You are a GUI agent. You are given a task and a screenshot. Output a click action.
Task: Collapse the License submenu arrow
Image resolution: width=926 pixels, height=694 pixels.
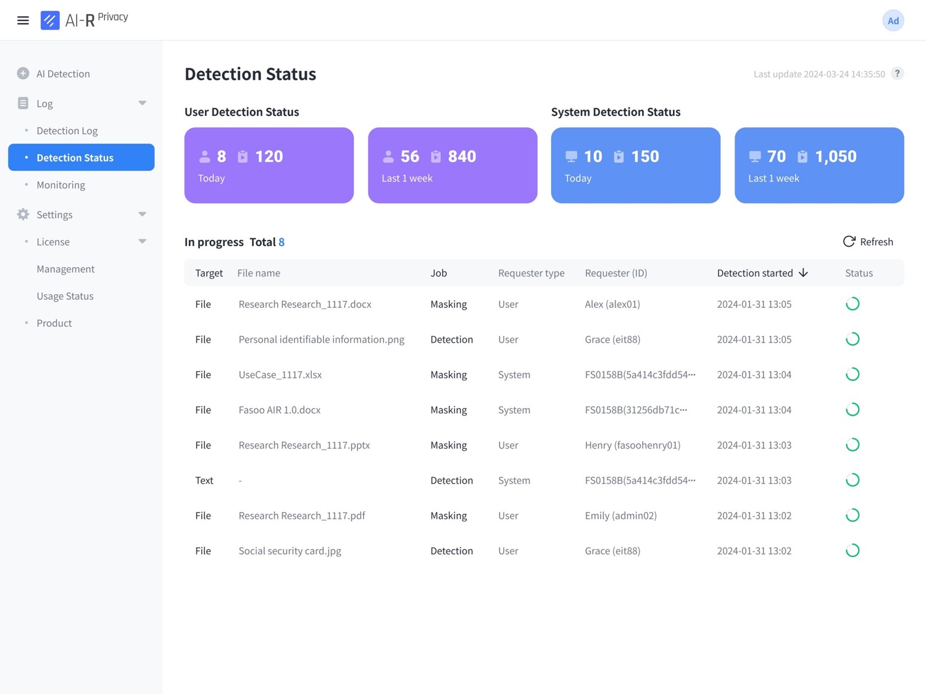142,241
